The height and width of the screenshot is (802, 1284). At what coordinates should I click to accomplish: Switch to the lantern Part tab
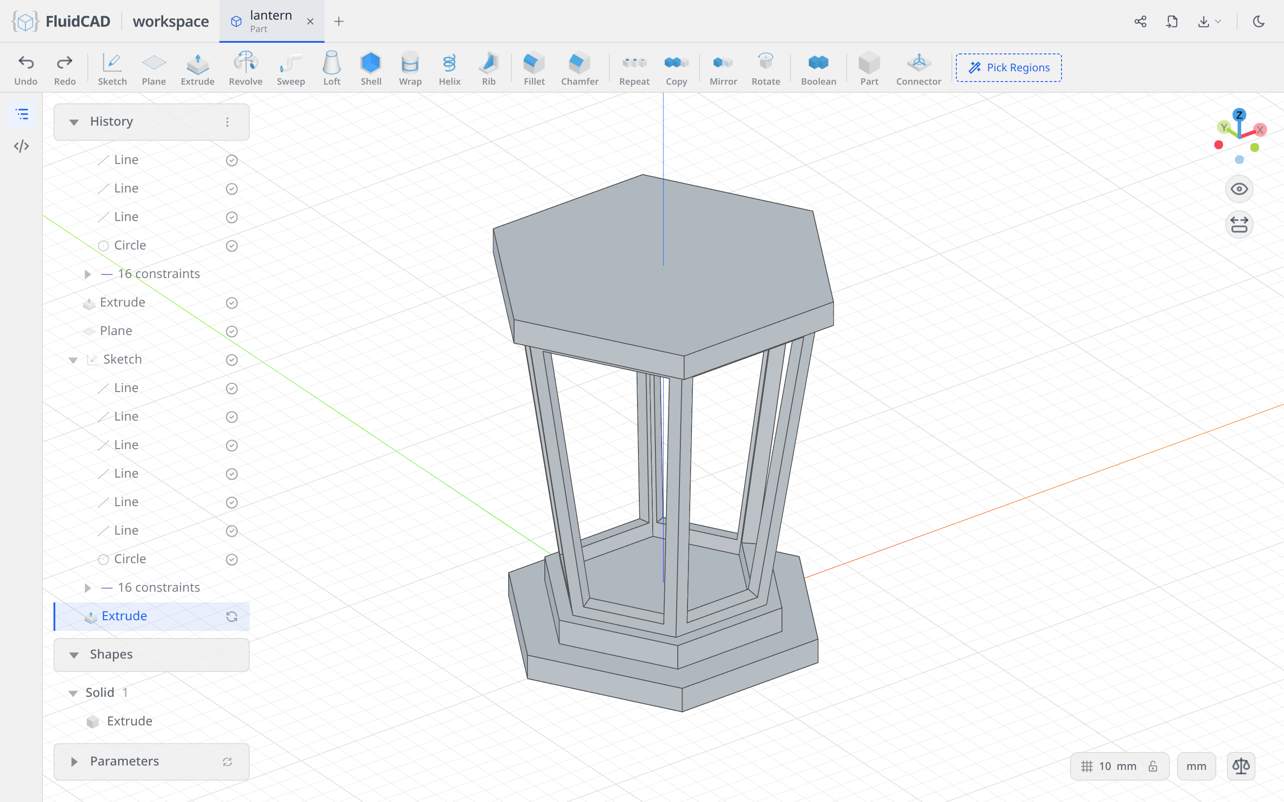pos(272,21)
